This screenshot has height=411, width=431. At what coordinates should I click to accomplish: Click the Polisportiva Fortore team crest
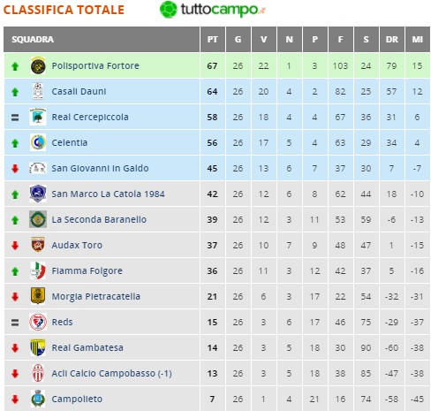pyautogui.click(x=38, y=65)
